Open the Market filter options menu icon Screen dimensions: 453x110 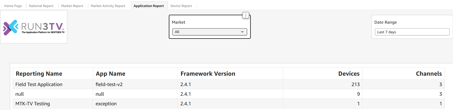246,15
